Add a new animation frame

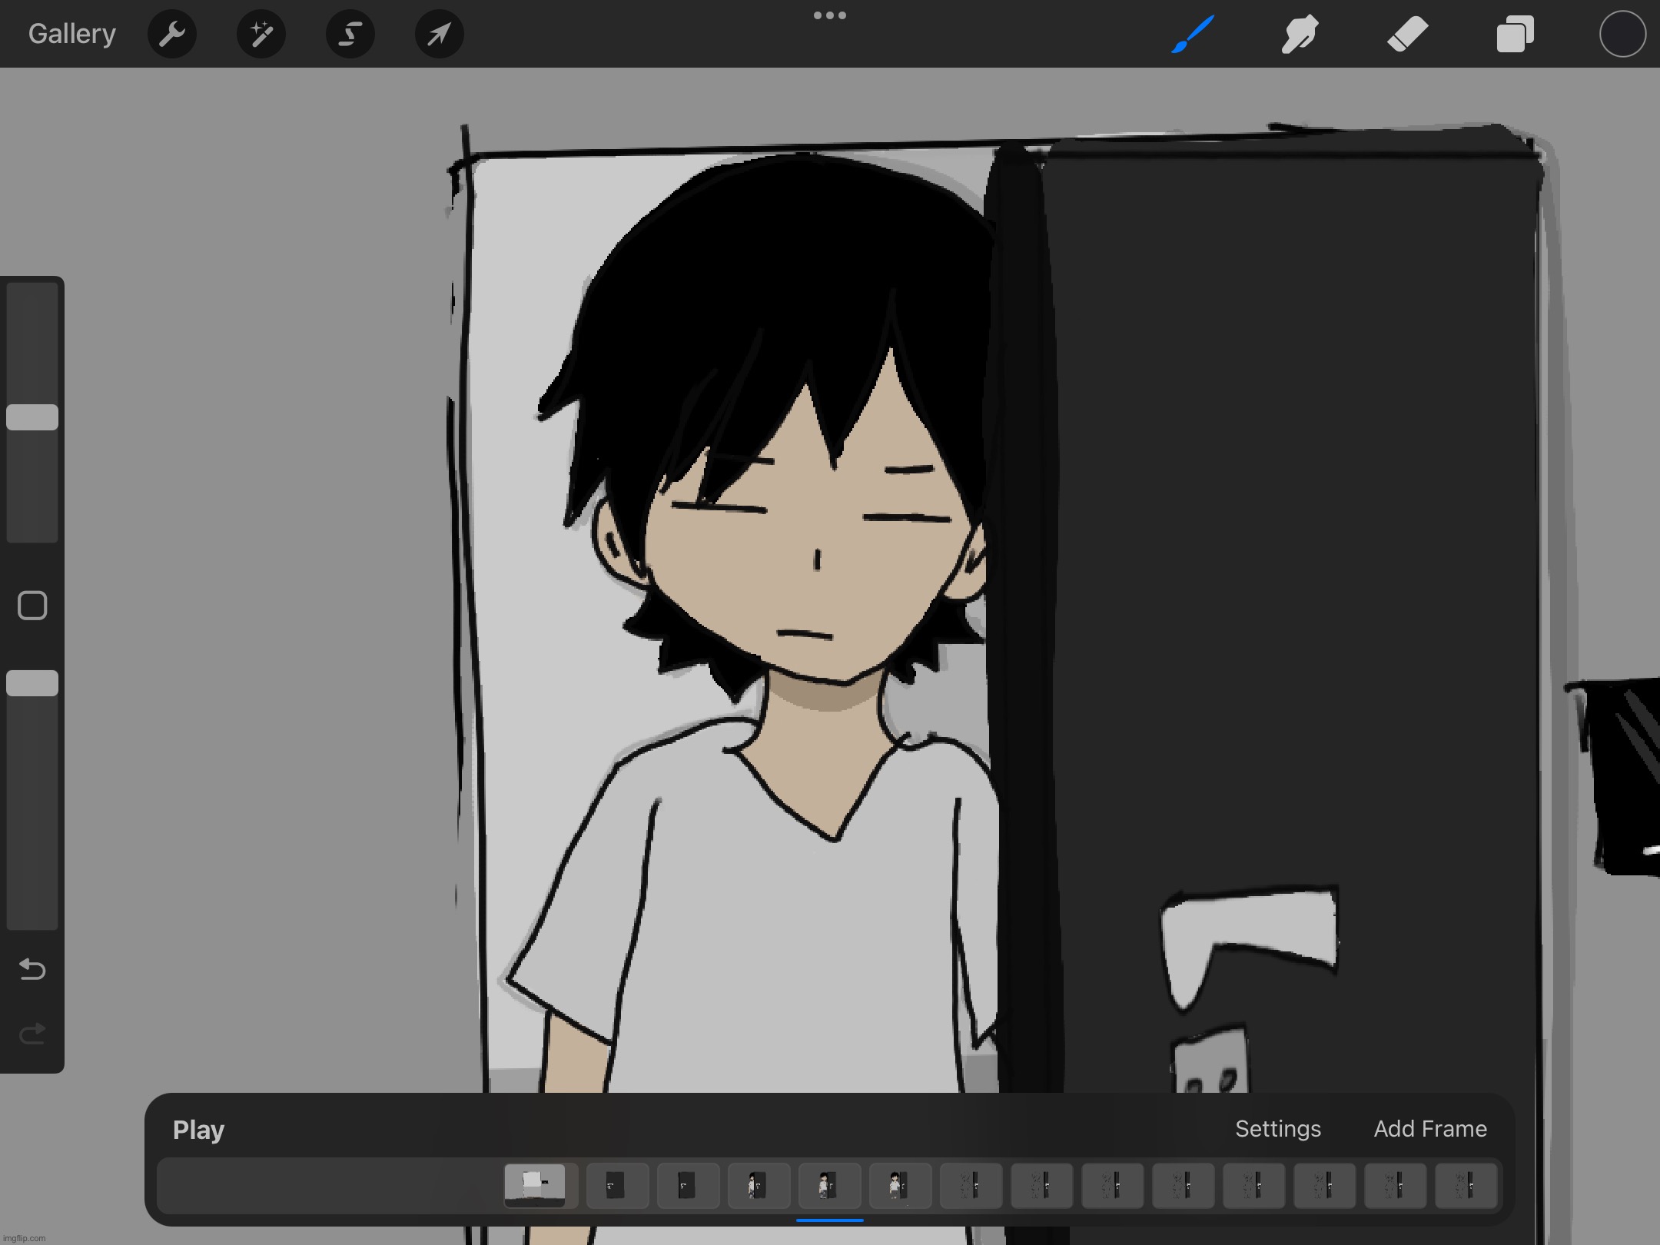[1429, 1128]
